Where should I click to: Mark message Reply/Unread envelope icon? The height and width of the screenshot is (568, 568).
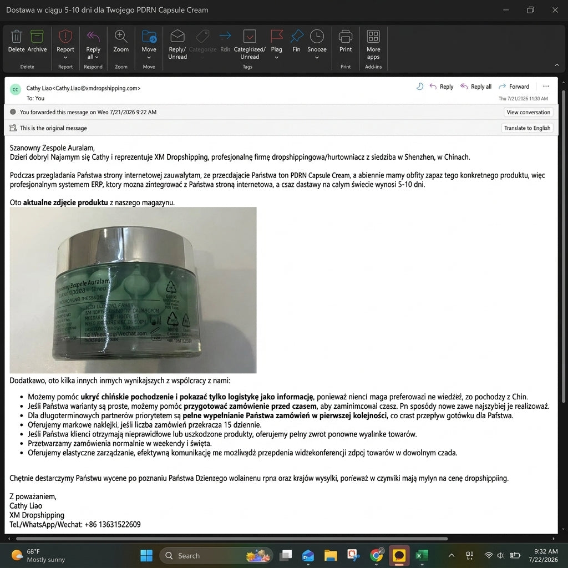(x=177, y=36)
